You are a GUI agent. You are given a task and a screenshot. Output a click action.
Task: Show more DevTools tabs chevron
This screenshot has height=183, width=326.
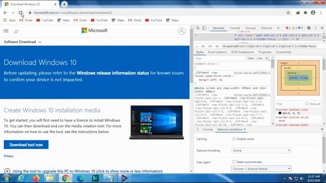tap(278, 28)
